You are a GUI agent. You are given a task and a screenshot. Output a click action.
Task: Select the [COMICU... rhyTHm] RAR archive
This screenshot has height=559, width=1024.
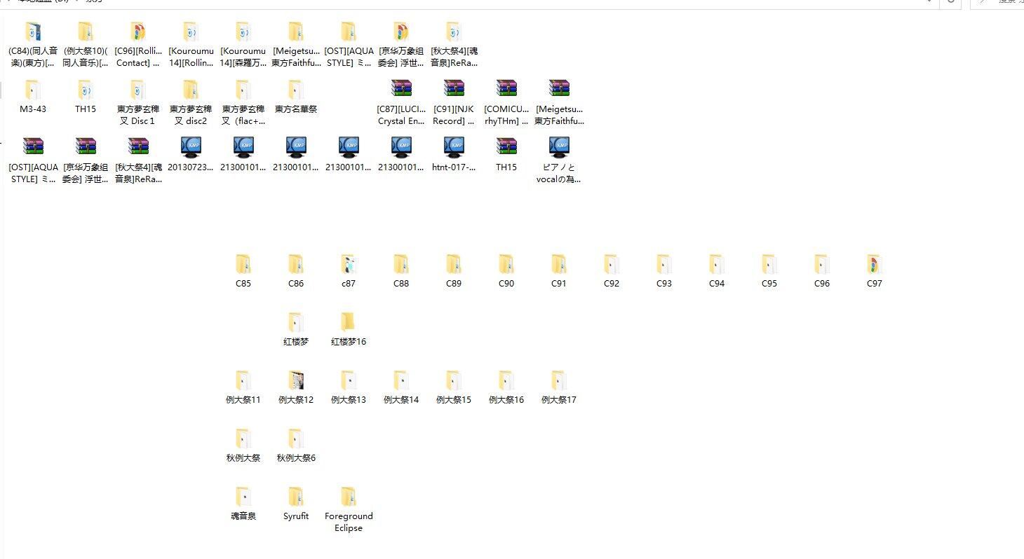click(506, 103)
